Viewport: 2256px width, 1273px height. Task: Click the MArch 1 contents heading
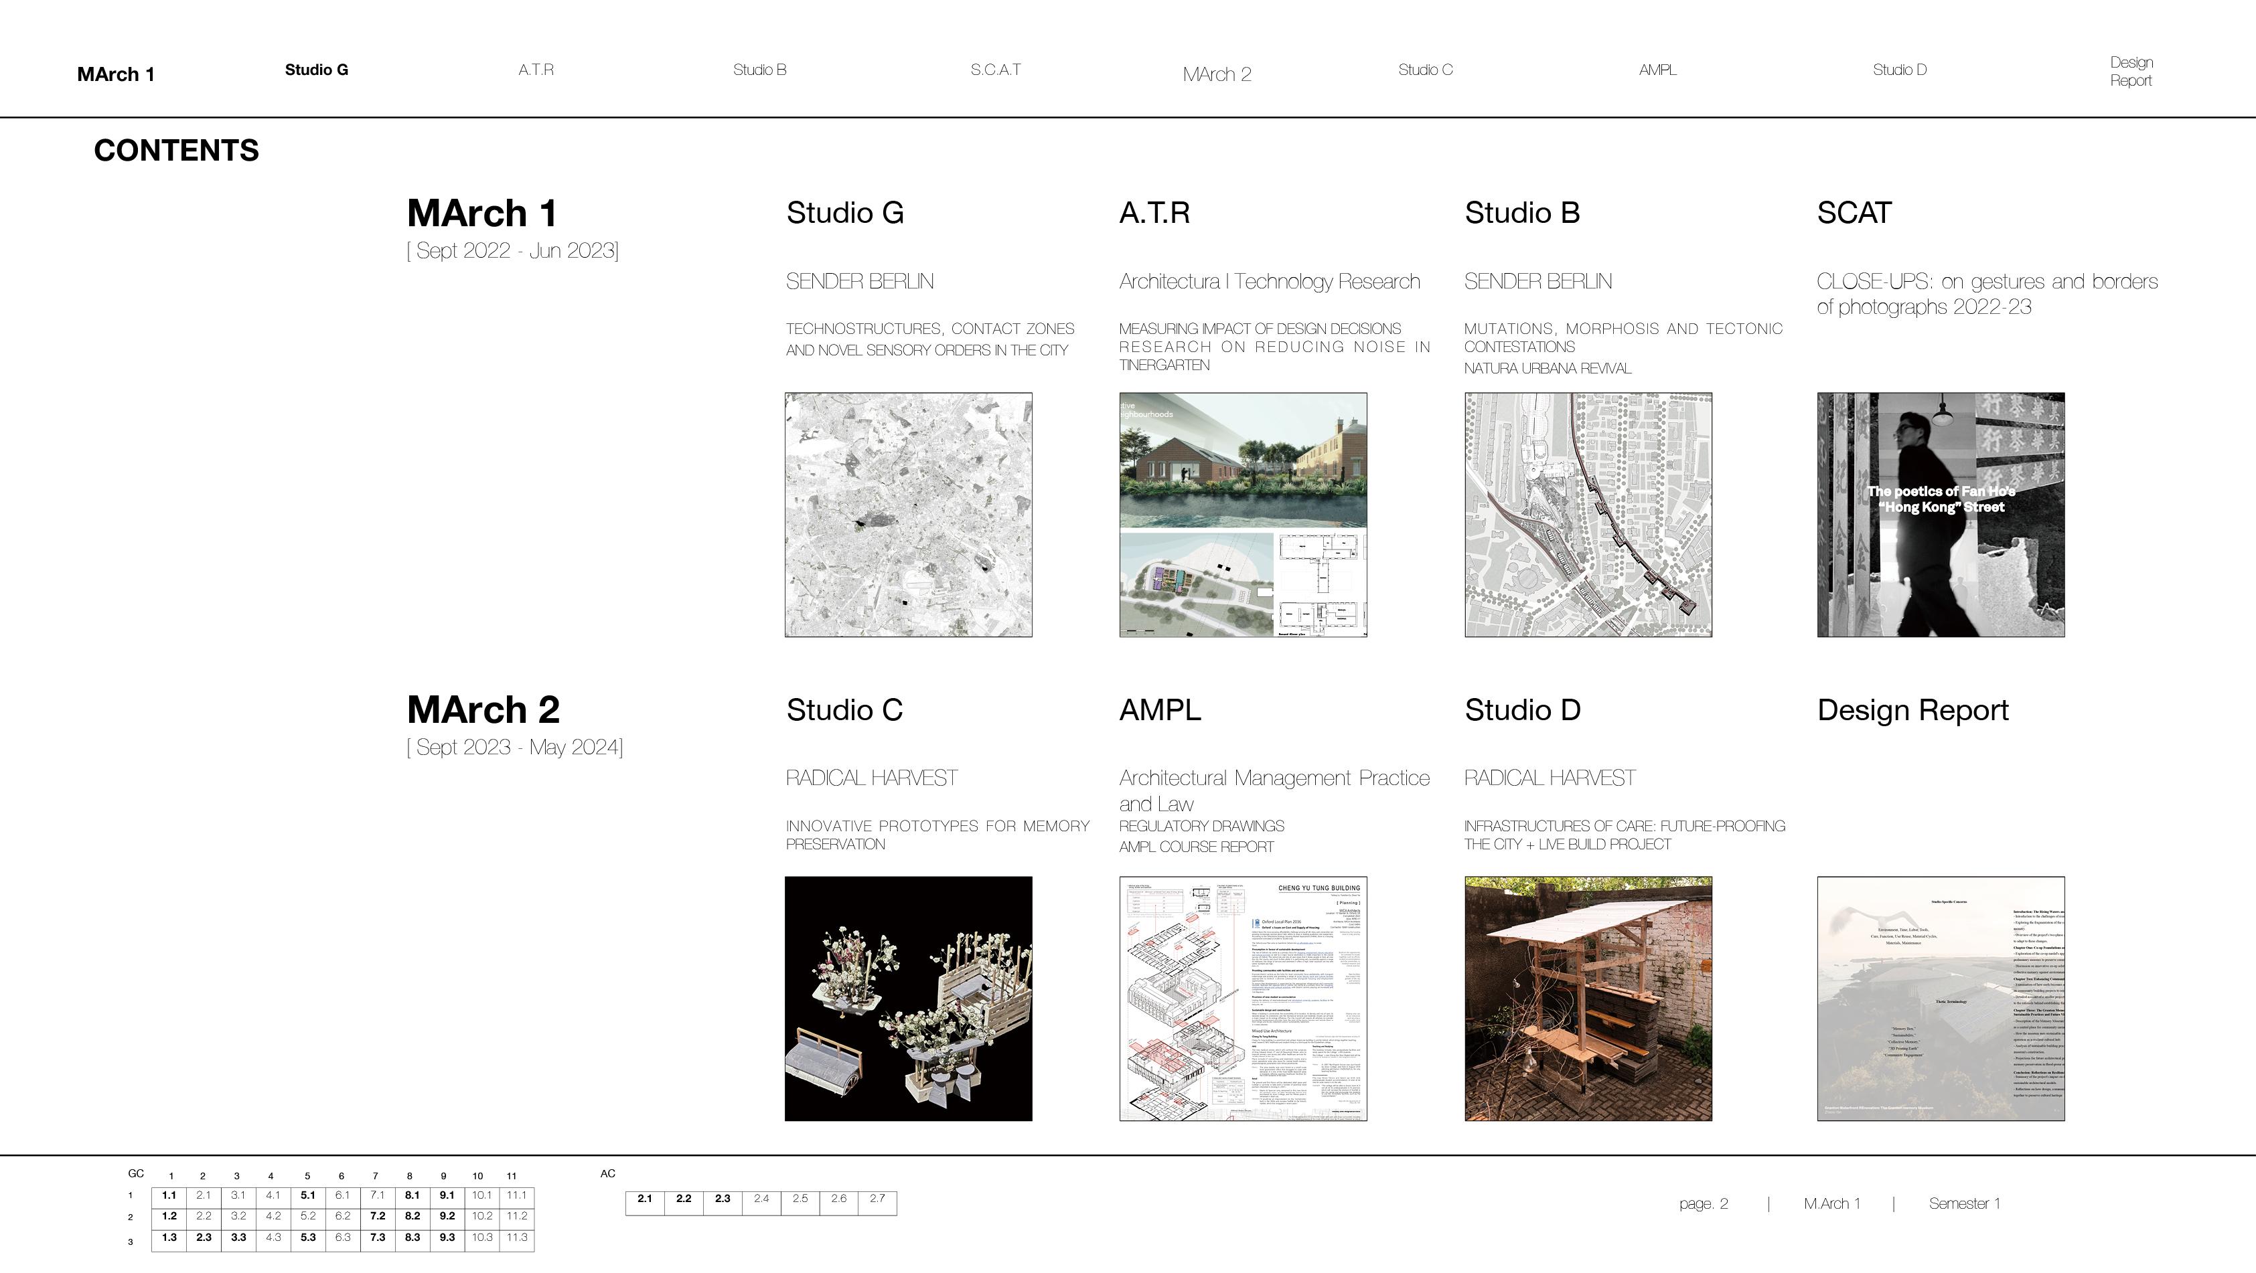coord(481,214)
